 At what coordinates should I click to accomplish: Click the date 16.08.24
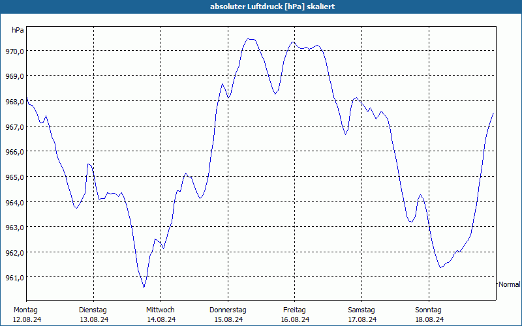(295, 319)
